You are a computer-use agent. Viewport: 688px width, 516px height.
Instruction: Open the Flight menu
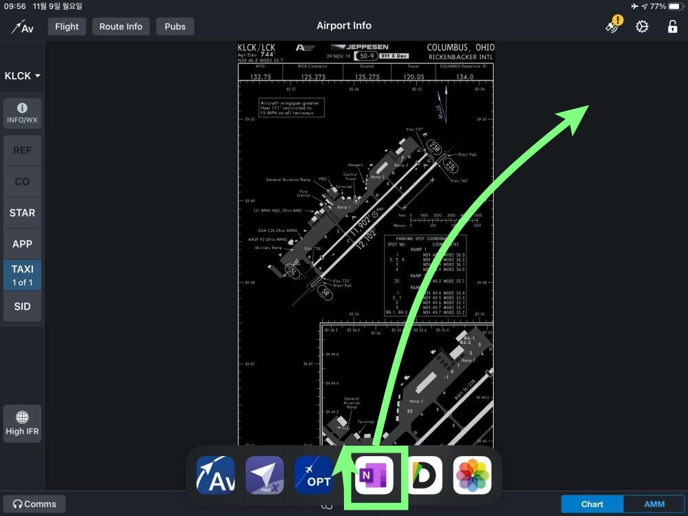click(67, 27)
